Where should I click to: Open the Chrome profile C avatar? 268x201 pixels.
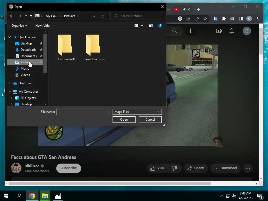point(249,19)
